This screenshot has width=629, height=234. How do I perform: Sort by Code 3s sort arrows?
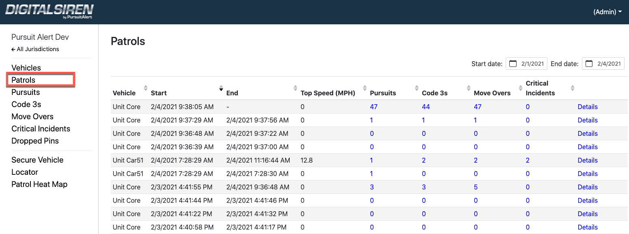point(469,88)
